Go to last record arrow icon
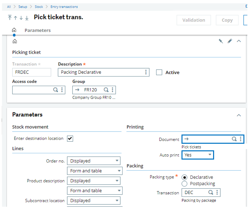 click(27, 18)
